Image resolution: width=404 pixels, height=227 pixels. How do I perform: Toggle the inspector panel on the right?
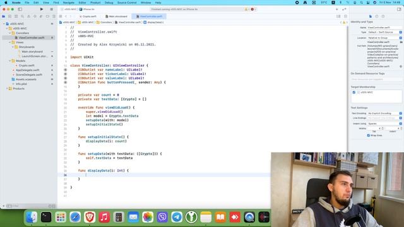pos(399,9)
